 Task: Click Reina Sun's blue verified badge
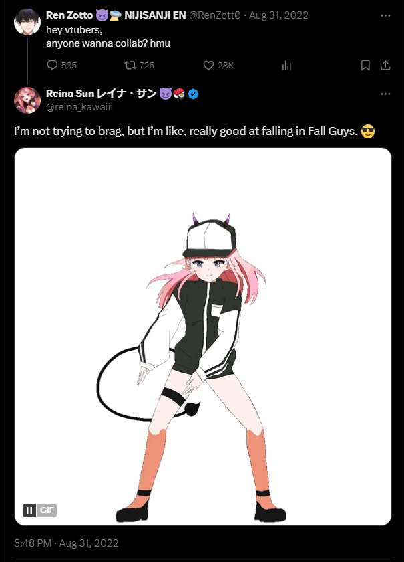click(x=193, y=94)
